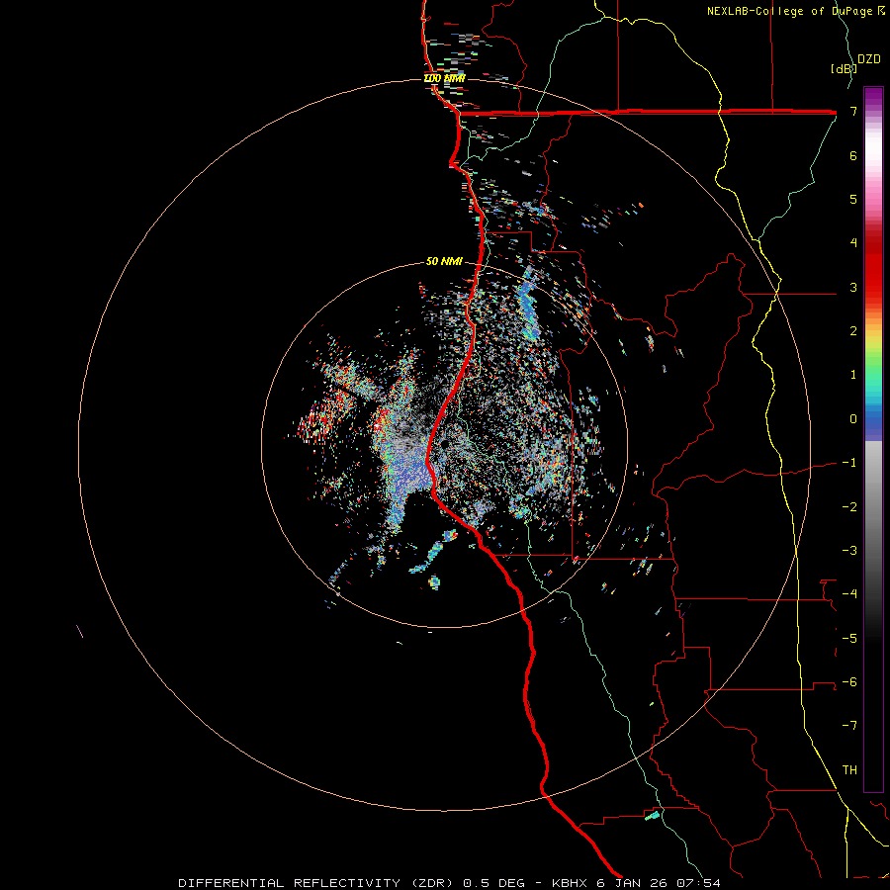Click the KBHX radar site identifier
890x890 pixels.
pyautogui.click(x=571, y=883)
